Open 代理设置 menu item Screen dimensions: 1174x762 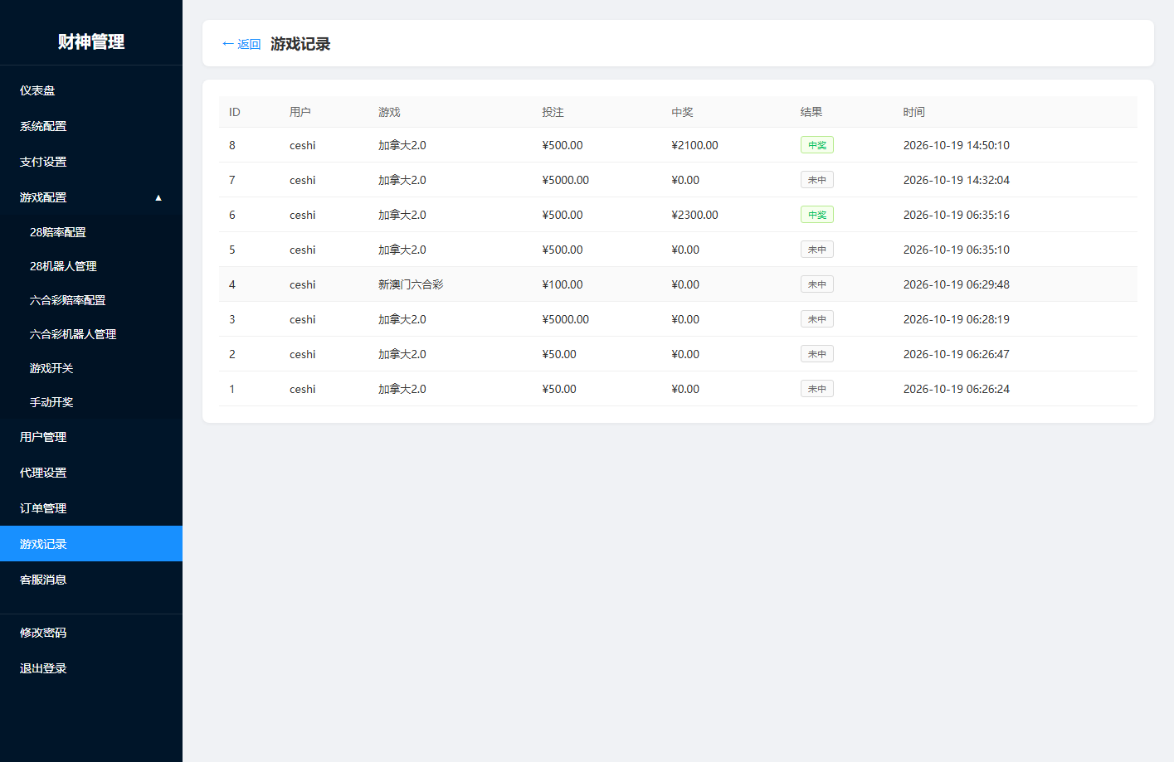click(91, 473)
